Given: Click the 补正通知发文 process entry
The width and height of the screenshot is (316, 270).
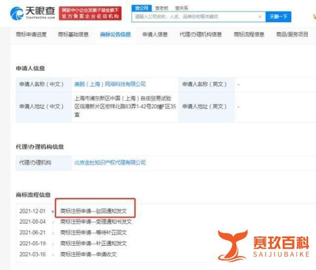Looking at the screenshot, I should tap(94, 243).
